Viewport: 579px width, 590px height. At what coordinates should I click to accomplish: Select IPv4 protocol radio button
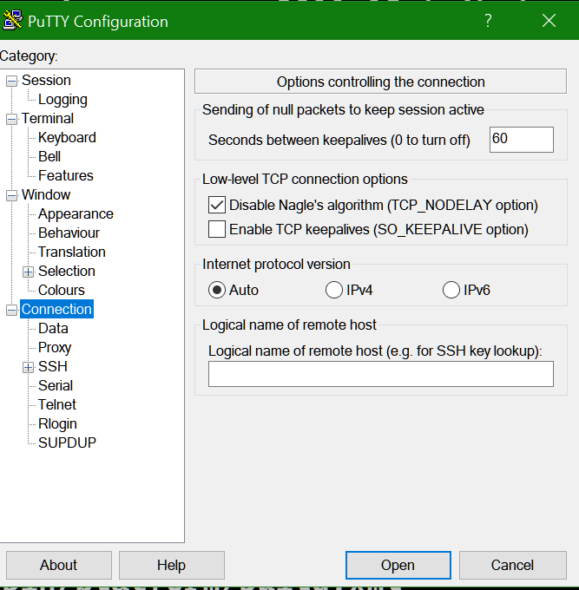(334, 290)
